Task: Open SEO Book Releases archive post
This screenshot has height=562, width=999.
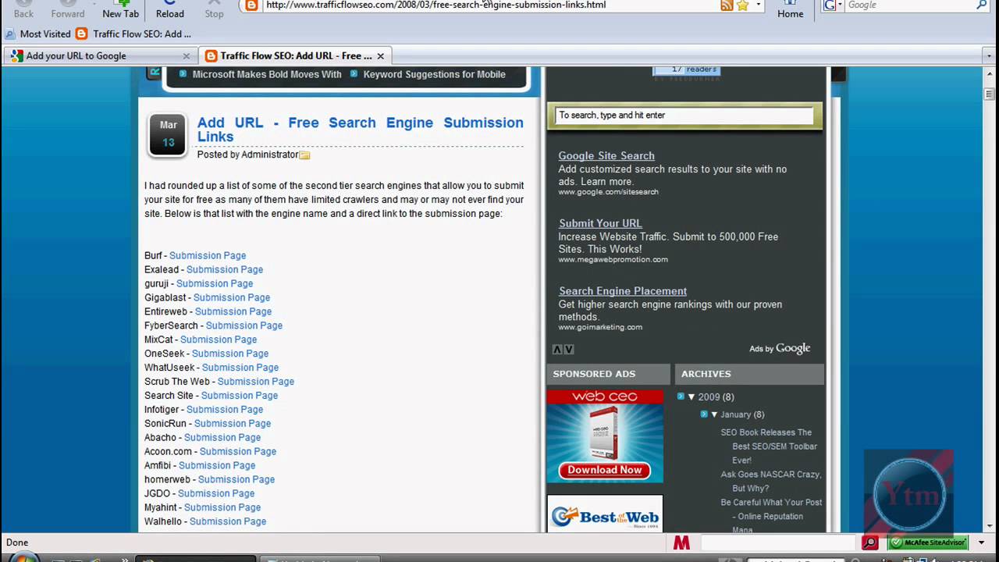Action: pyautogui.click(x=770, y=446)
